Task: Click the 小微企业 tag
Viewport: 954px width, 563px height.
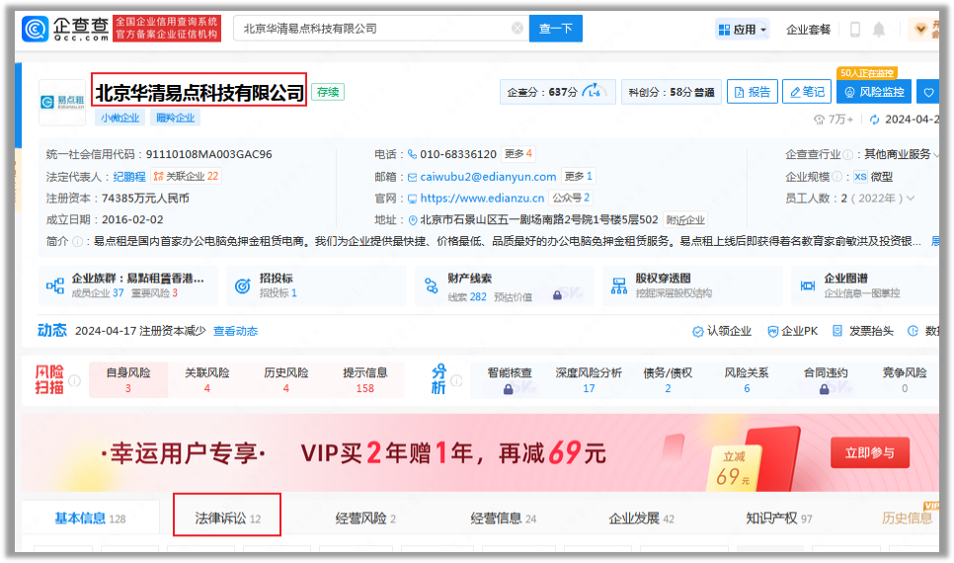Action: [119, 119]
